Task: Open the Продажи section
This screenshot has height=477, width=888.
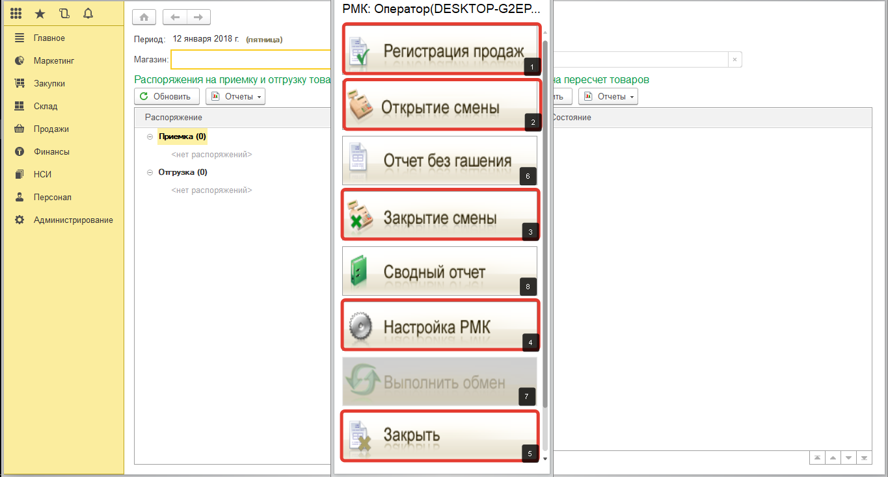Action: click(51, 129)
